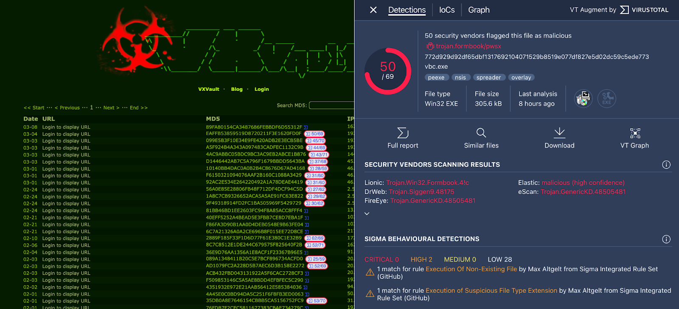The image size is (679, 309).
Task: Click the VT icon beside hash 89FA8015...
Action: pyautogui.click(x=306, y=127)
